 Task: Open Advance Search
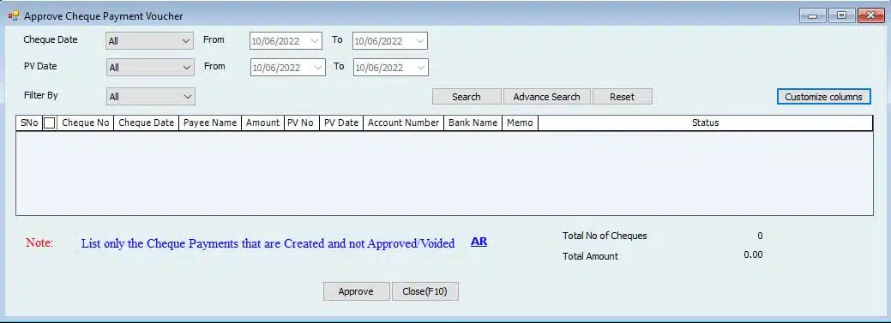click(x=546, y=97)
